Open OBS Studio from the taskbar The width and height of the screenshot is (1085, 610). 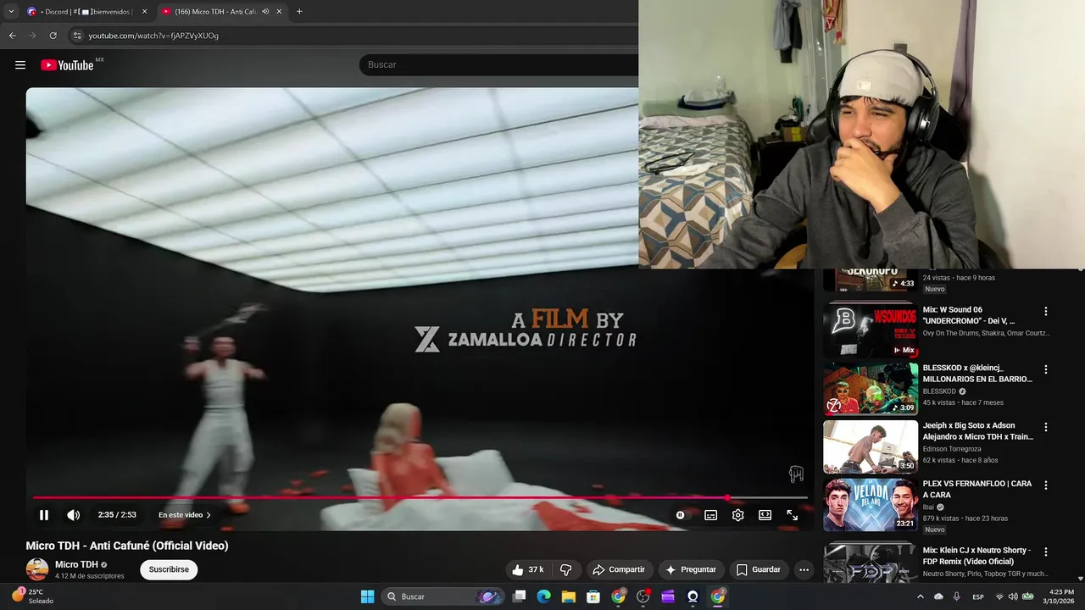click(x=643, y=596)
